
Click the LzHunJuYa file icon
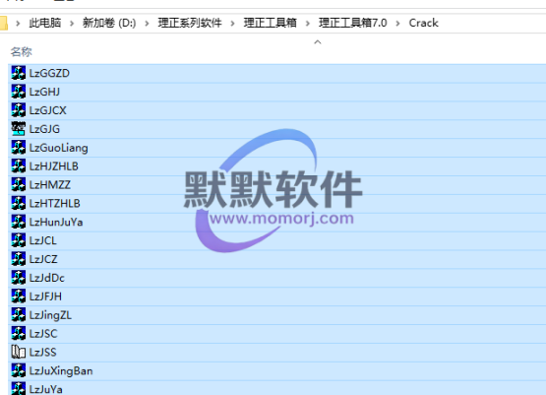(x=18, y=222)
